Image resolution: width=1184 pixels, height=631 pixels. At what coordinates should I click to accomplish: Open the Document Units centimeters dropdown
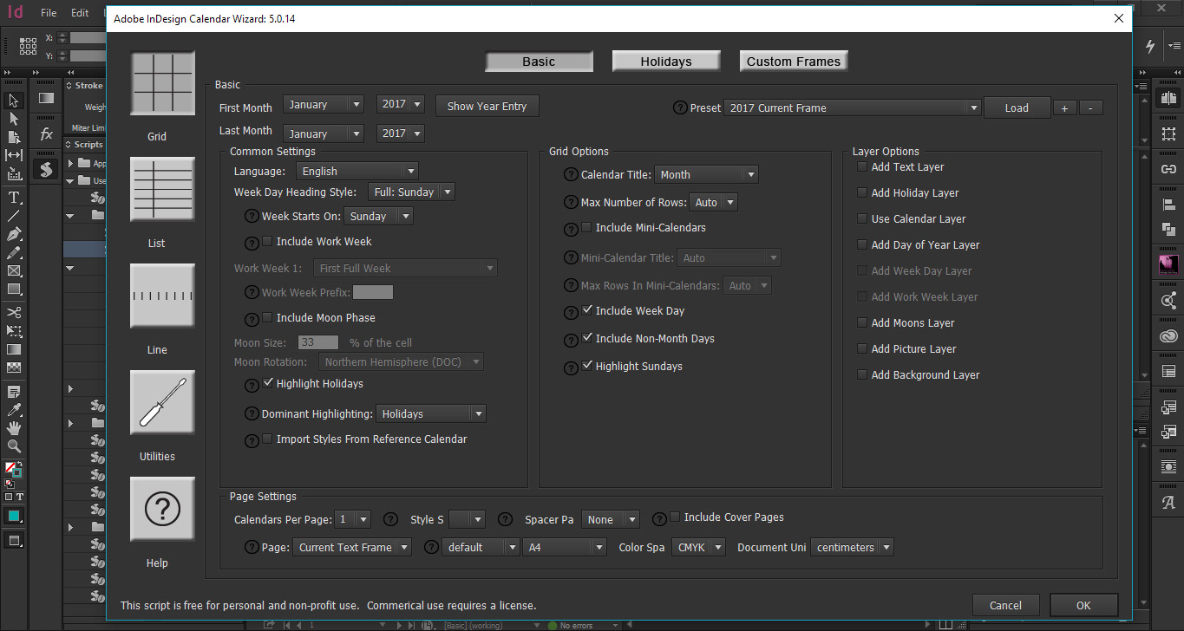(x=852, y=548)
